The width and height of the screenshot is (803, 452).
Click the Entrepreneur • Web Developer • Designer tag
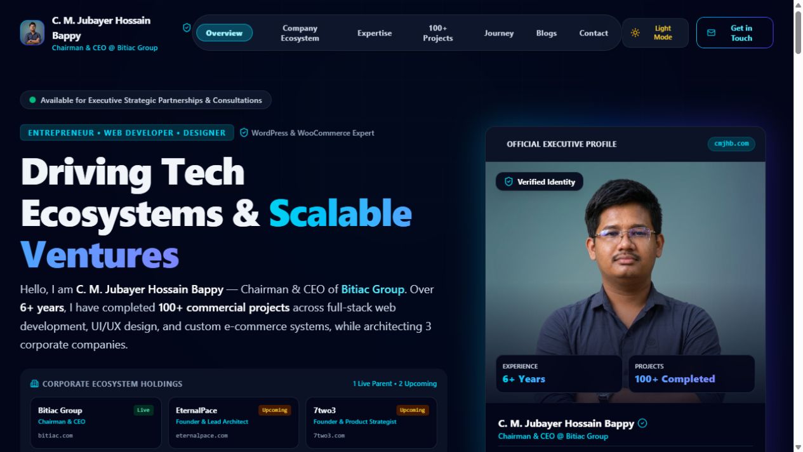coord(127,133)
